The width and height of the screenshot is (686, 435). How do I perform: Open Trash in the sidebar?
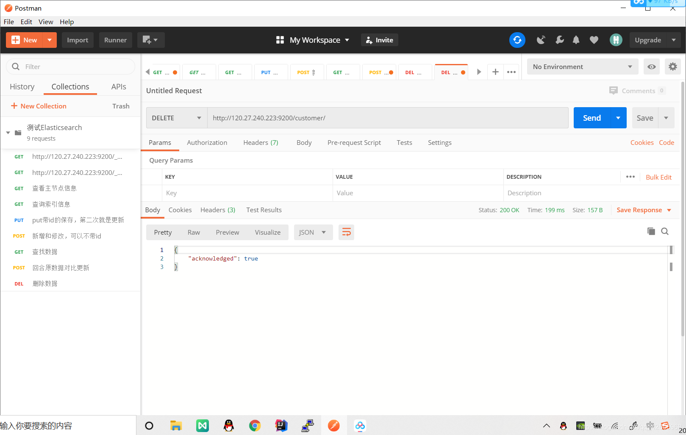click(x=121, y=106)
